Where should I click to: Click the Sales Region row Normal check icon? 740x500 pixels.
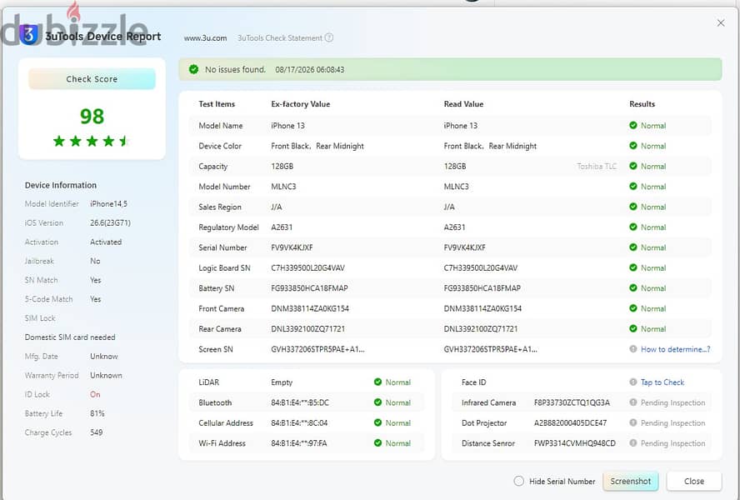633,207
